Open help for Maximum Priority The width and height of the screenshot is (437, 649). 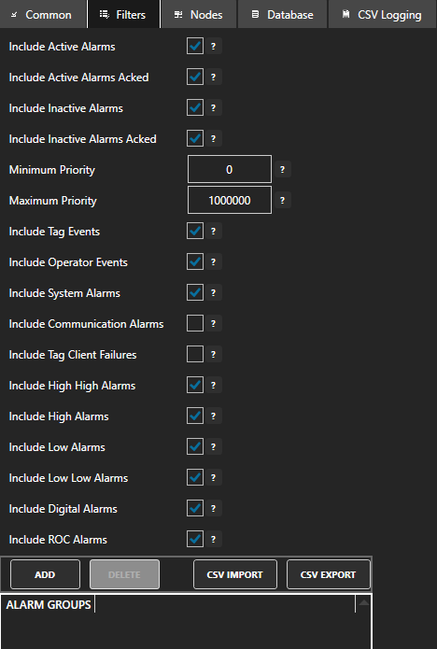click(x=282, y=201)
